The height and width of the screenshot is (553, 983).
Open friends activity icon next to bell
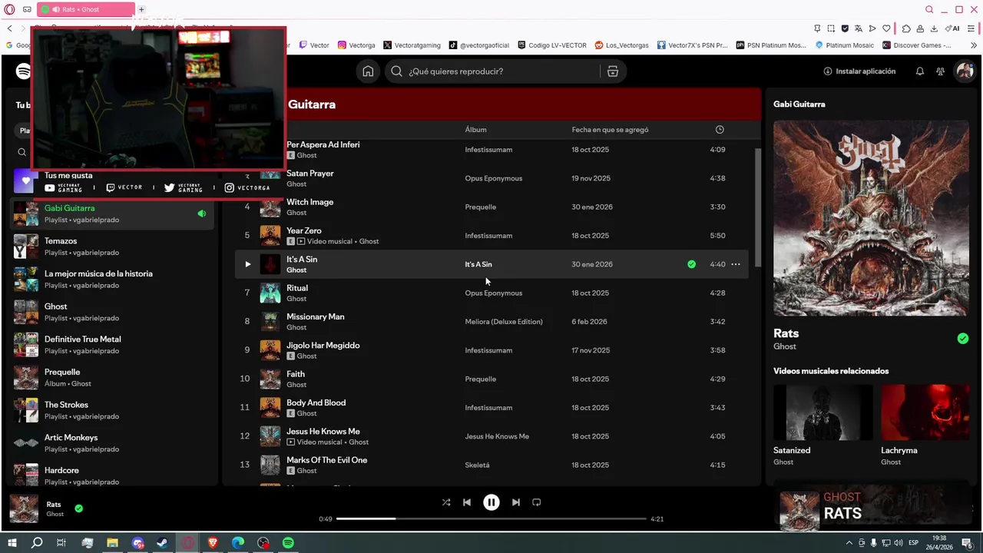[941, 71]
